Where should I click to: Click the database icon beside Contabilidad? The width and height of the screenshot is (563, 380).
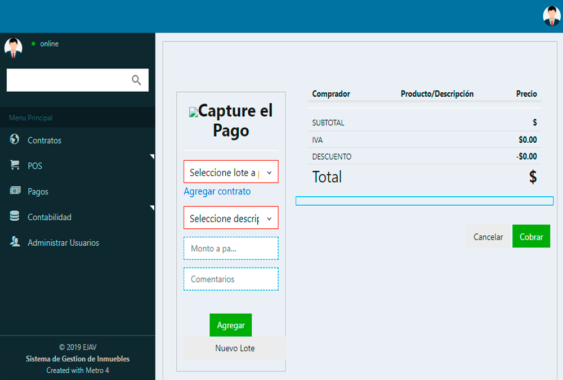(x=15, y=216)
